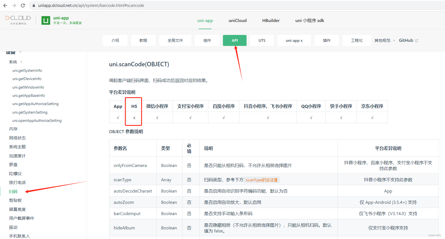Open the 介绍 nav tab
445x239 pixels.
[115, 40]
